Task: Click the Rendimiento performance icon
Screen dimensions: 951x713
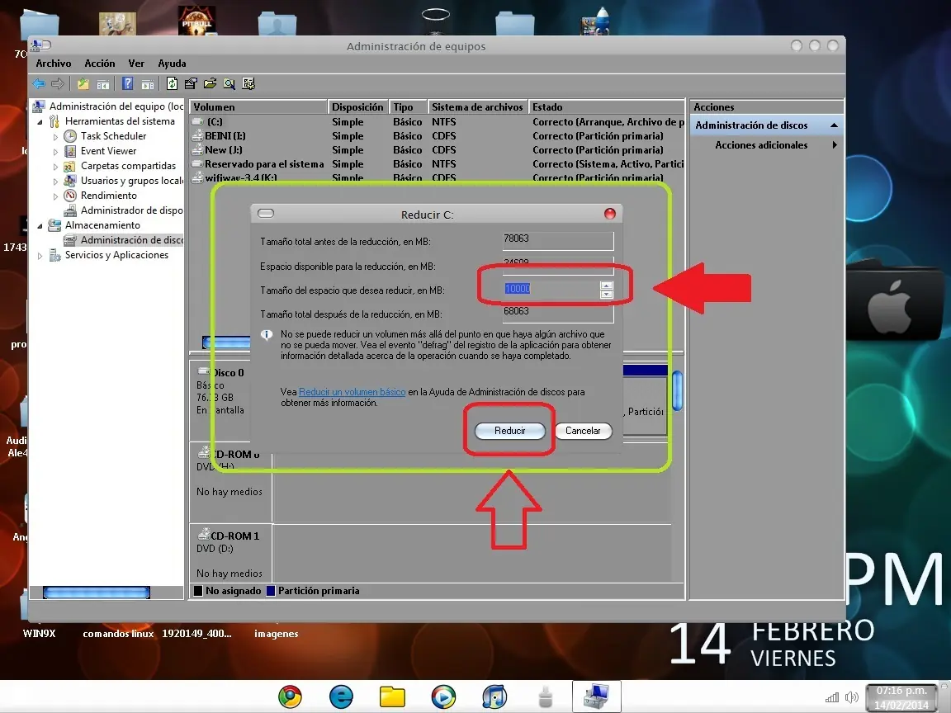Action: coord(70,196)
